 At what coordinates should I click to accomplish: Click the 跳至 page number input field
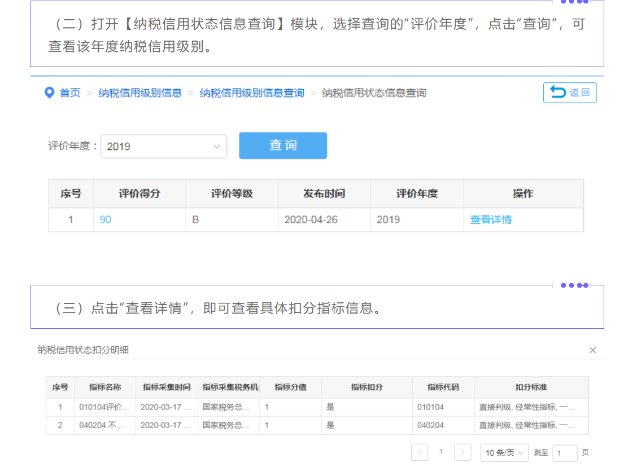(564, 453)
